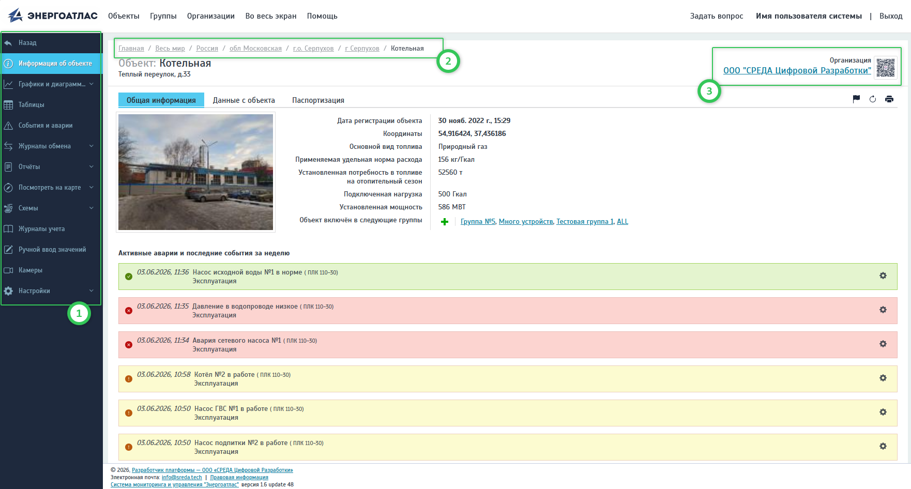Click the green check status icon of Насос исходной воды event

129,277
